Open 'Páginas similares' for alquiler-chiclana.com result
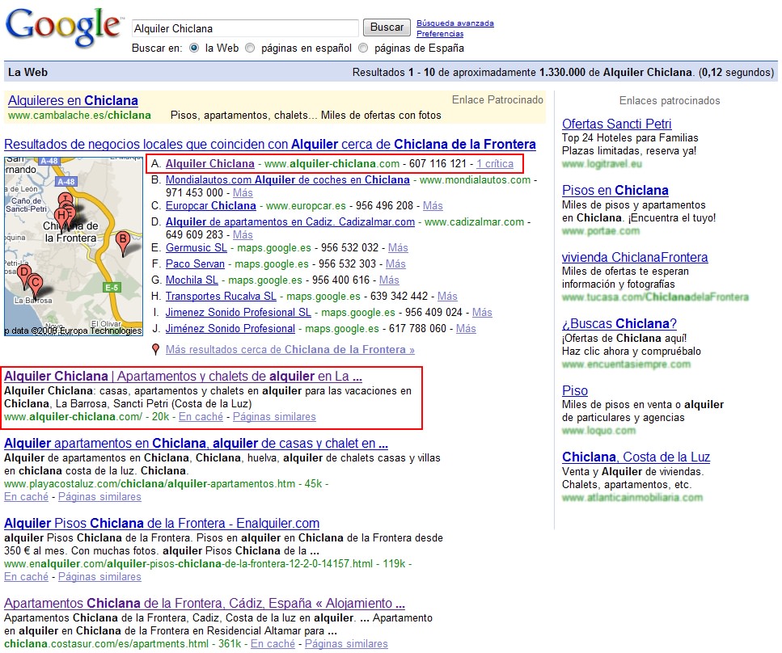This screenshot has height=653, width=782. [x=274, y=417]
